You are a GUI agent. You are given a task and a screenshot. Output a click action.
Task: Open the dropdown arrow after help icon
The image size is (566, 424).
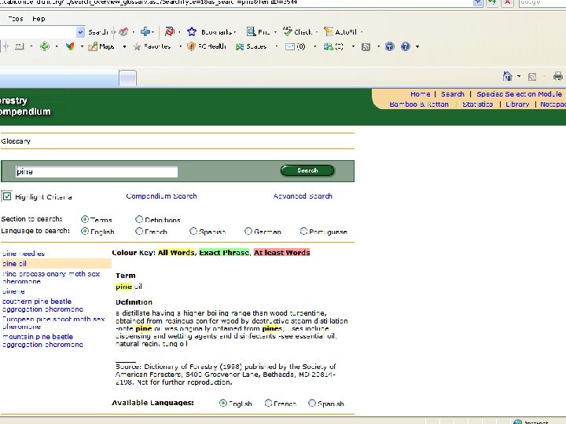pyautogui.click(x=417, y=46)
